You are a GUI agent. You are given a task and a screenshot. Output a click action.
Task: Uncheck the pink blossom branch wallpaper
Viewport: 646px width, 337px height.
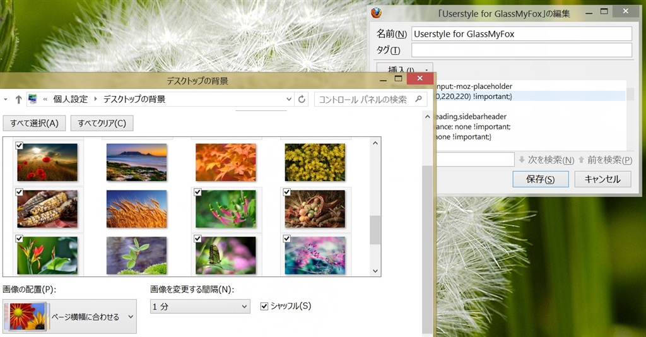pyautogui.click(x=287, y=239)
